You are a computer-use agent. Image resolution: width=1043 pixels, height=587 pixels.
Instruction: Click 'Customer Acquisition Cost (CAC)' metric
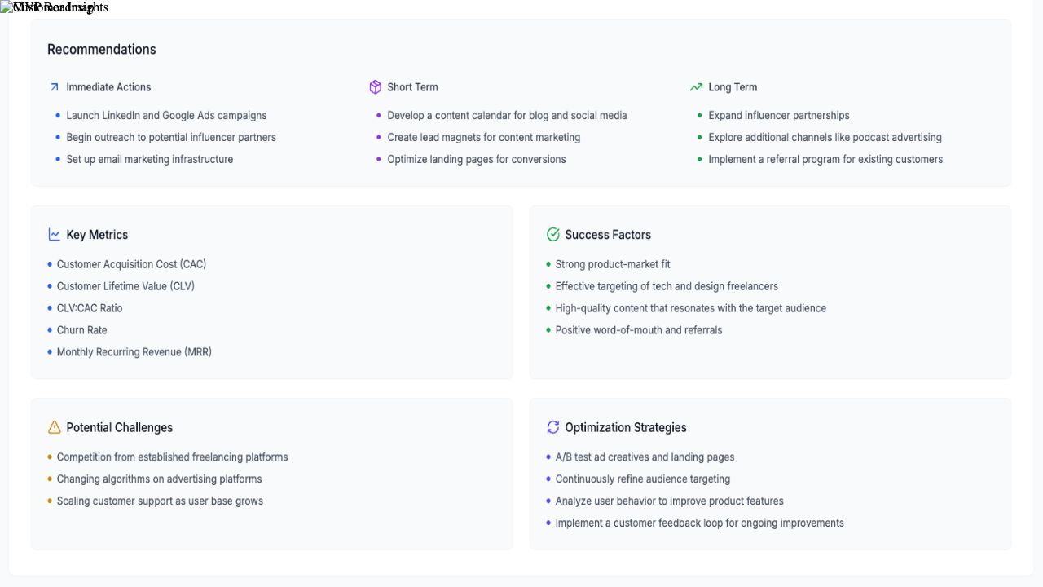pyautogui.click(x=131, y=264)
